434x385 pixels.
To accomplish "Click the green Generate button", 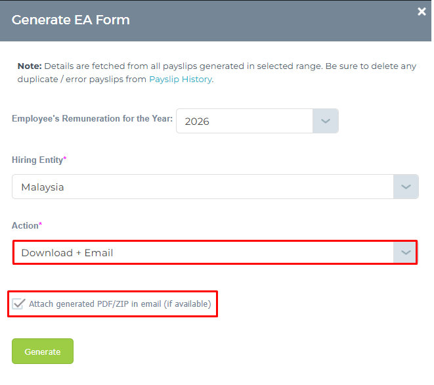I will tap(43, 351).
